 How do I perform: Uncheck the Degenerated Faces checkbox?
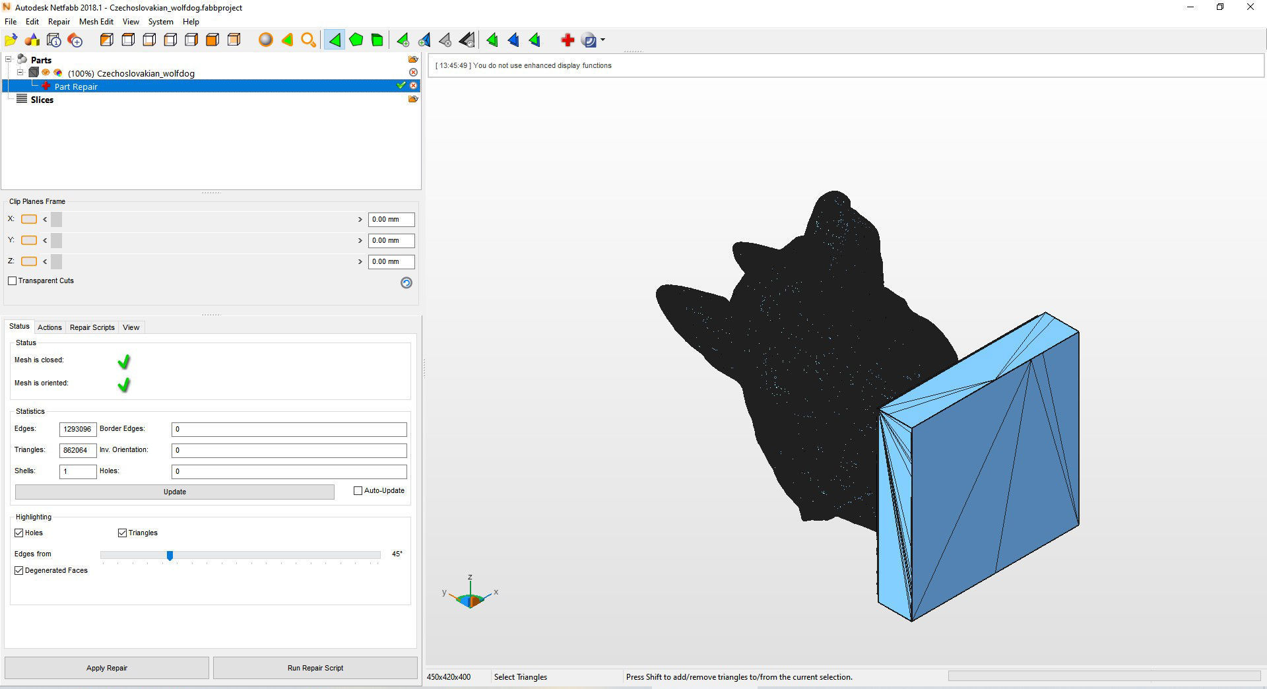coord(19,571)
